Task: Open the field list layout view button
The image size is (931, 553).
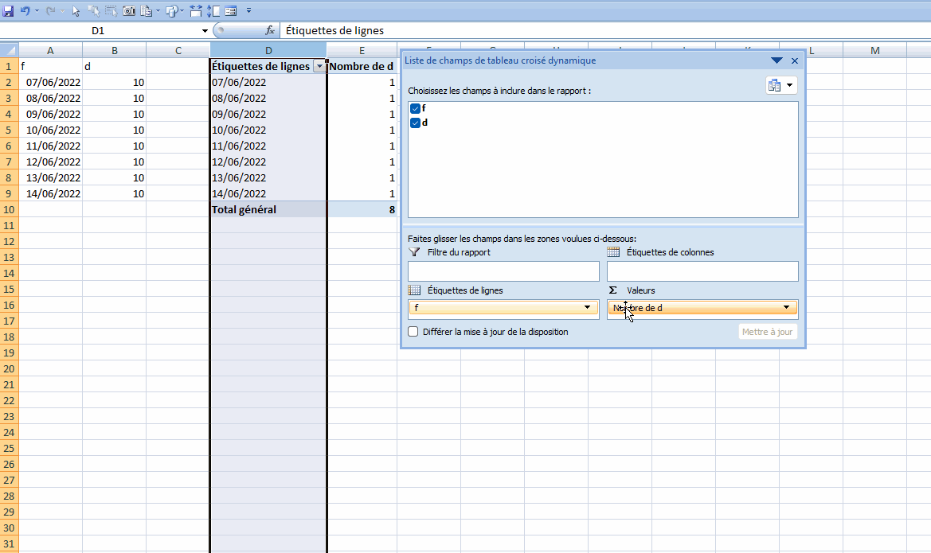Action: coord(780,85)
